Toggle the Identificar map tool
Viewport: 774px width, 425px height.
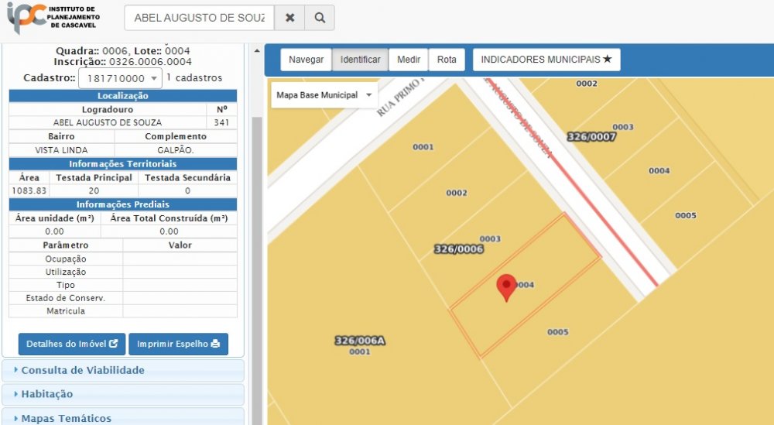pos(360,60)
